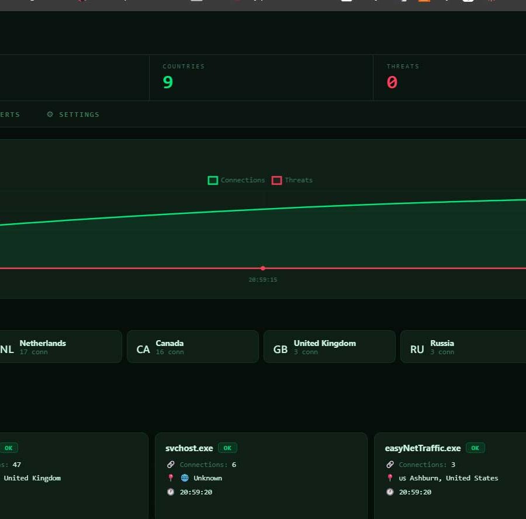The height and width of the screenshot is (519, 526).
Task: Toggle the Connections legend swatch
Action: pyautogui.click(x=213, y=181)
